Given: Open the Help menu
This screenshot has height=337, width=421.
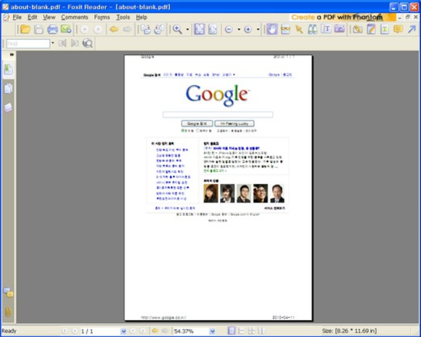Looking at the screenshot, I should [x=141, y=17].
